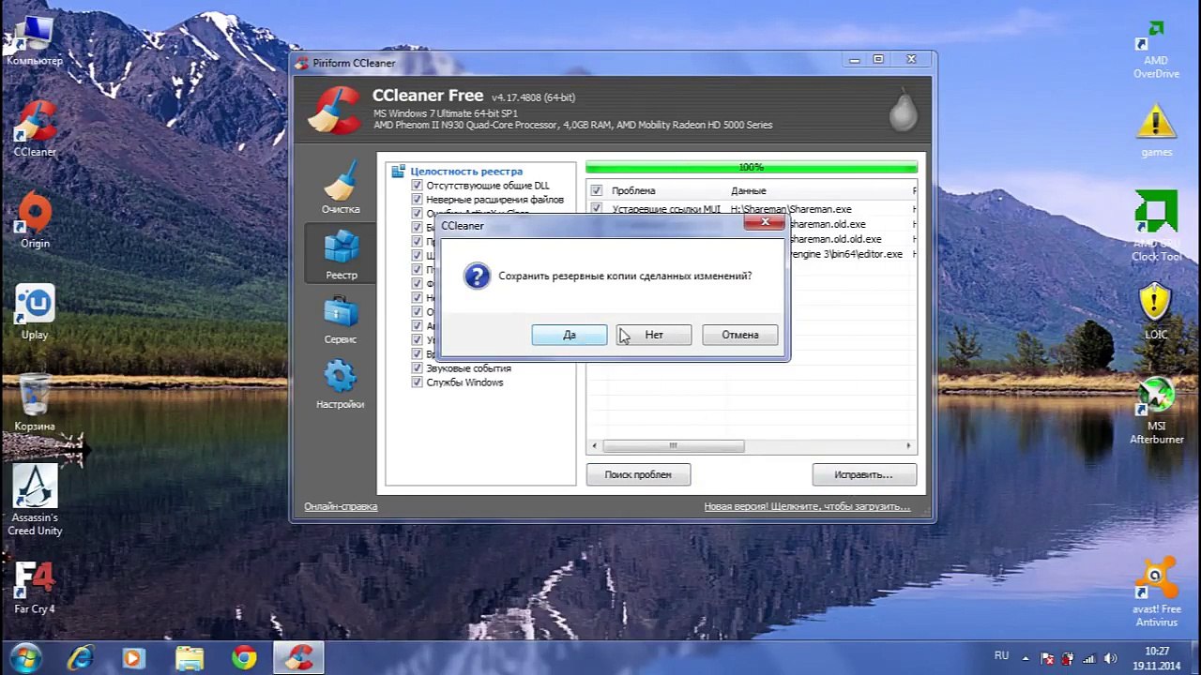The height and width of the screenshot is (675, 1201).
Task: Open the Корзина recycle bin icon
Action: (35, 403)
